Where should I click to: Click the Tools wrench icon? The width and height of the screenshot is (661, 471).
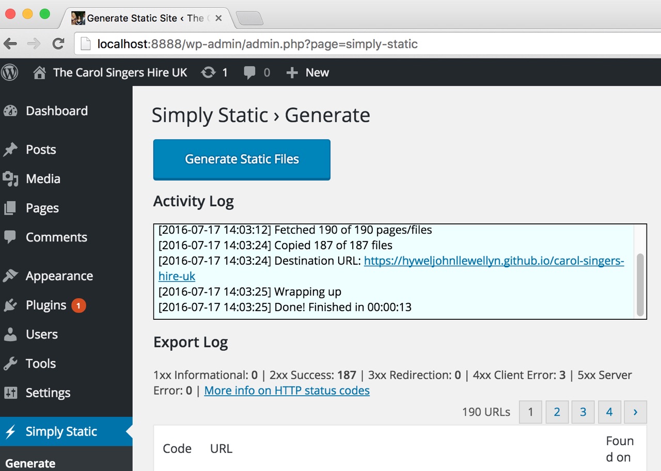point(10,364)
